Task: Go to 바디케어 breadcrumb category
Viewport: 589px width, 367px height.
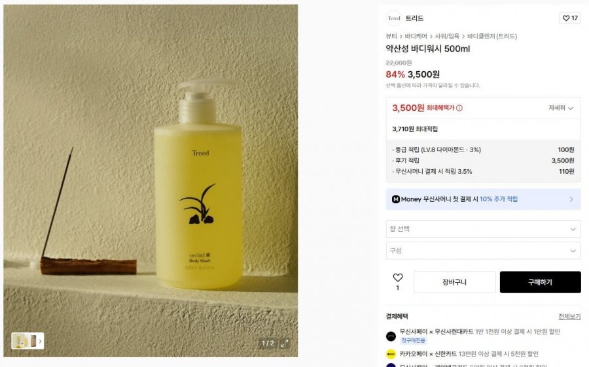Action: click(416, 37)
